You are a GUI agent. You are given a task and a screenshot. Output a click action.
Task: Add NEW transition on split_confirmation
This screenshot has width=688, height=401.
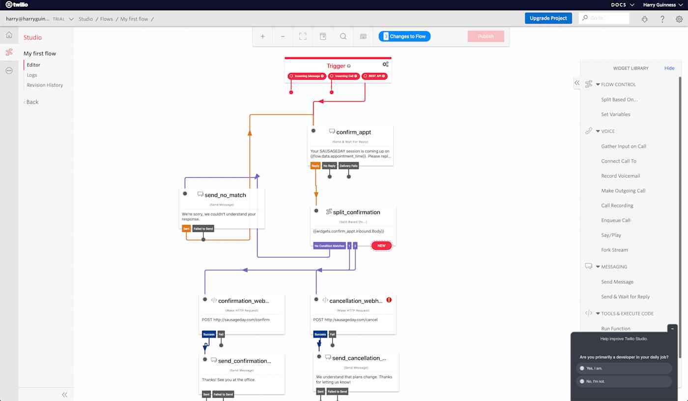pyautogui.click(x=381, y=246)
